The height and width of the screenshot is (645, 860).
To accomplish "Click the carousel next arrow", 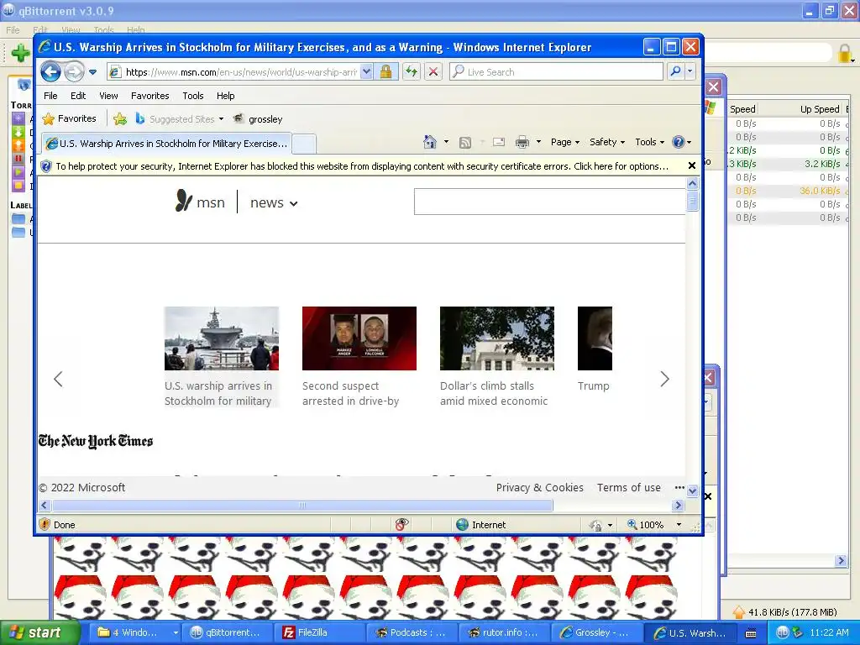I will coord(665,379).
